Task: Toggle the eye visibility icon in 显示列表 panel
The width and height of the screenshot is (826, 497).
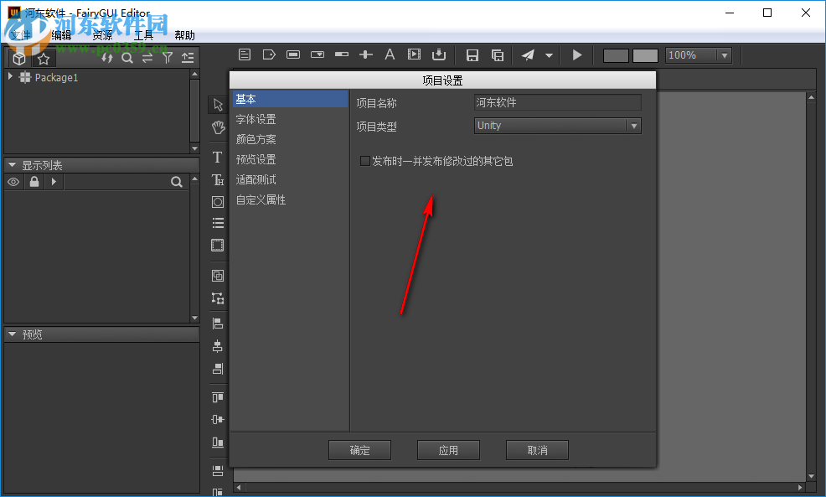Action: point(13,181)
